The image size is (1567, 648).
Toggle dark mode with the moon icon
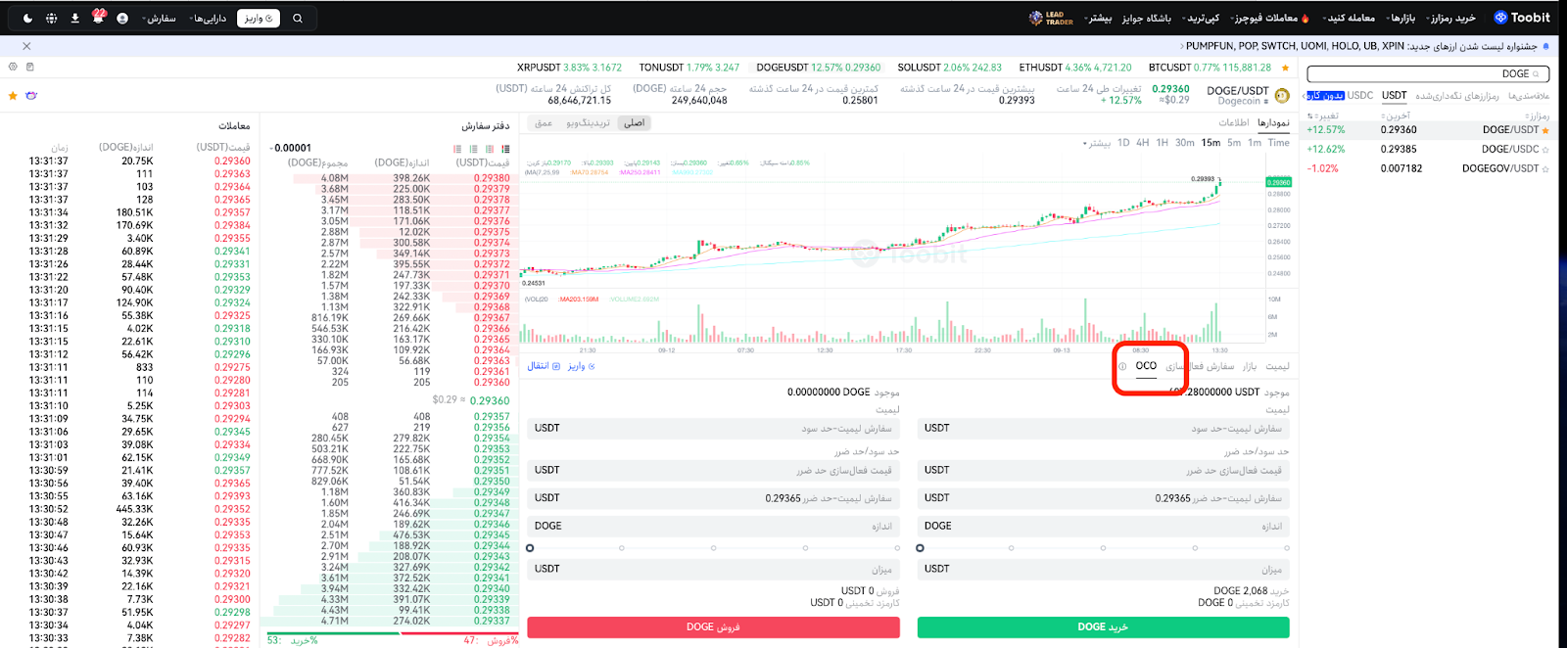pyautogui.click(x=27, y=18)
